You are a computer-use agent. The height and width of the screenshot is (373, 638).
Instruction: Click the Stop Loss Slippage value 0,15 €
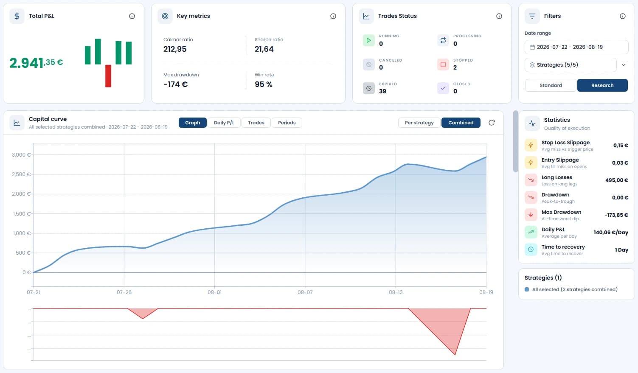click(x=621, y=146)
